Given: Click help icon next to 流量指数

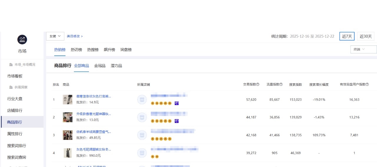Looking at the screenshot, I should 281,85.
